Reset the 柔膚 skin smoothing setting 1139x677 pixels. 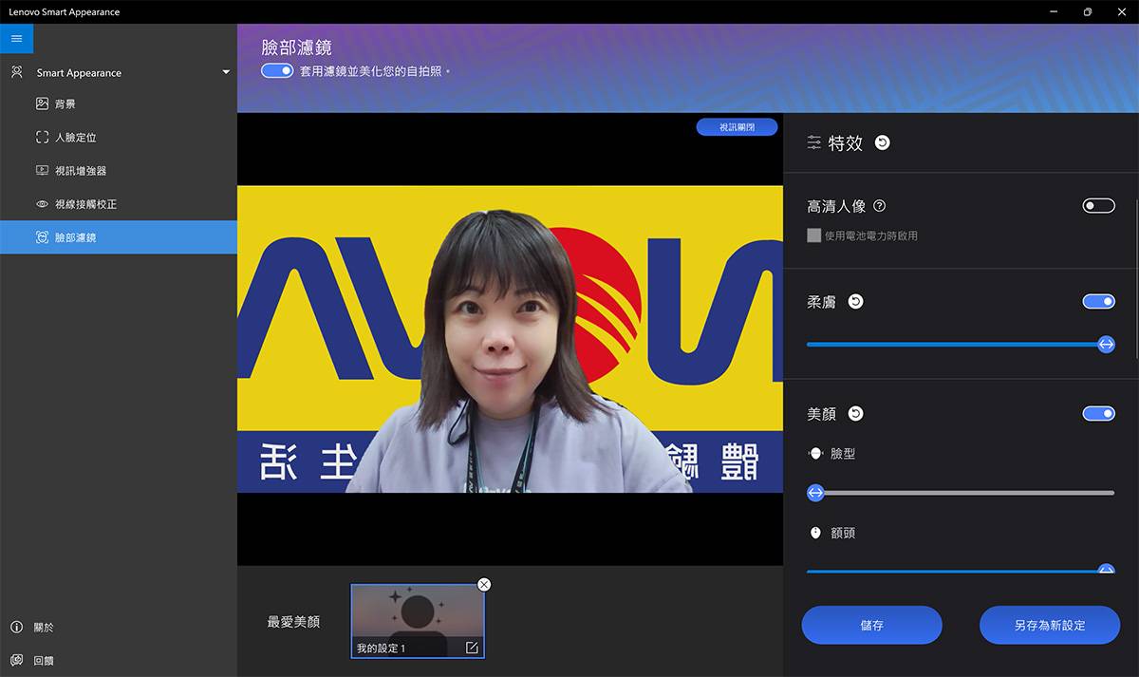point(855,302)
